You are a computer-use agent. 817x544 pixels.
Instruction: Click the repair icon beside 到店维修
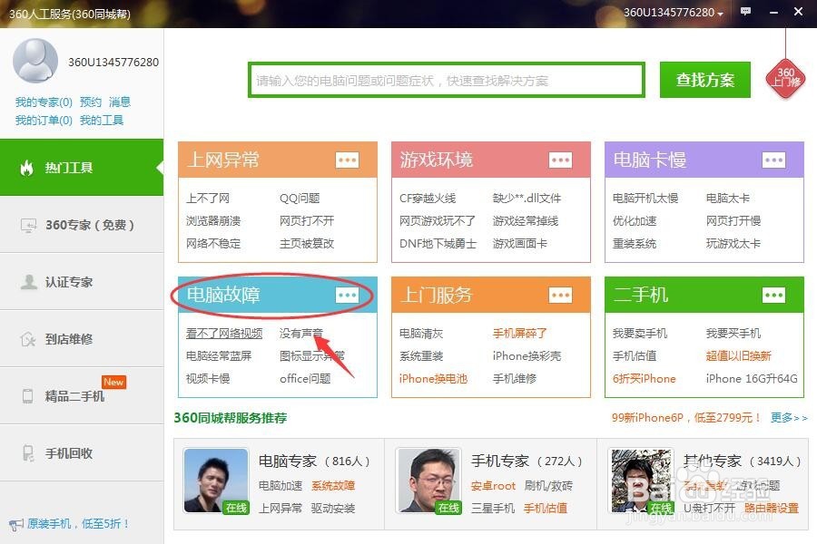pos(27,339)
